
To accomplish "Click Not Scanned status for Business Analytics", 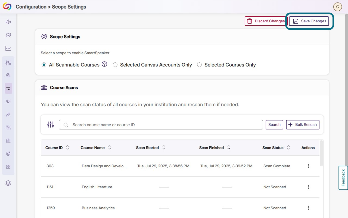I will click(x=275, y=208).
